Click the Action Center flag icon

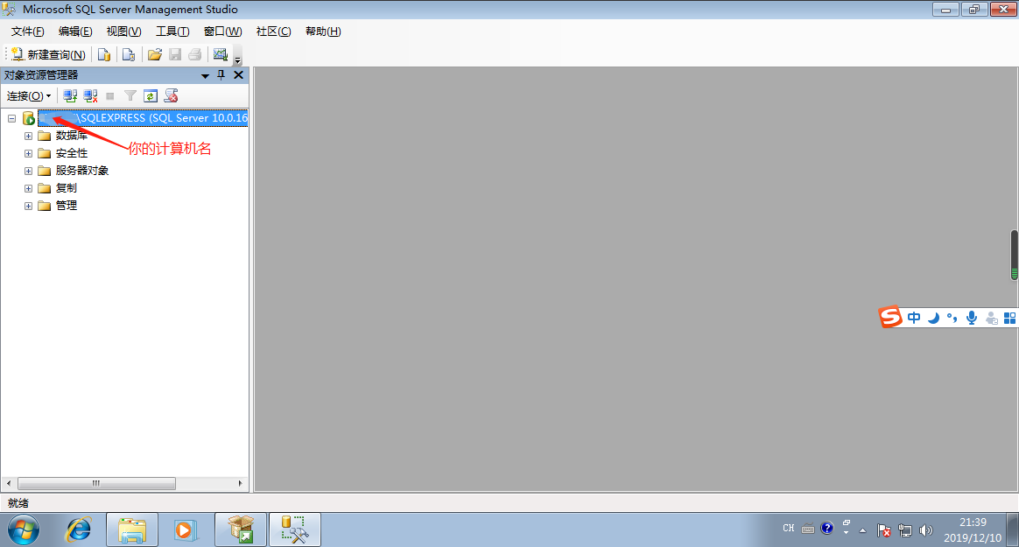884,530
